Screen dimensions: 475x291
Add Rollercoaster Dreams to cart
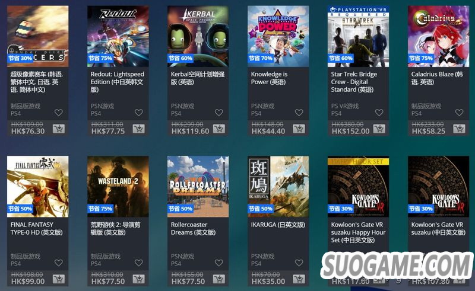218,279
